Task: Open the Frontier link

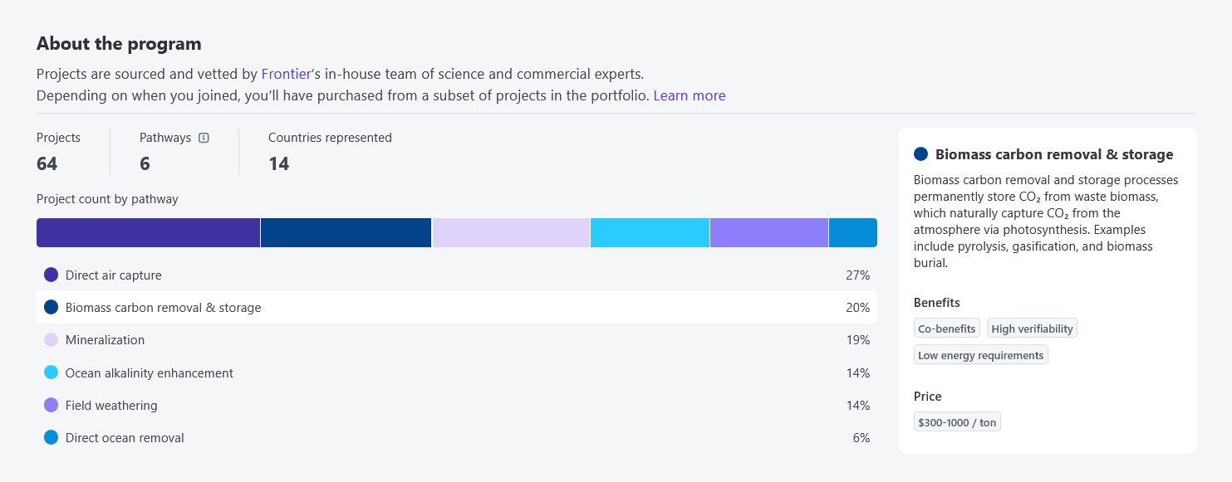Action: pyautogui.click(x=286, y=74)
